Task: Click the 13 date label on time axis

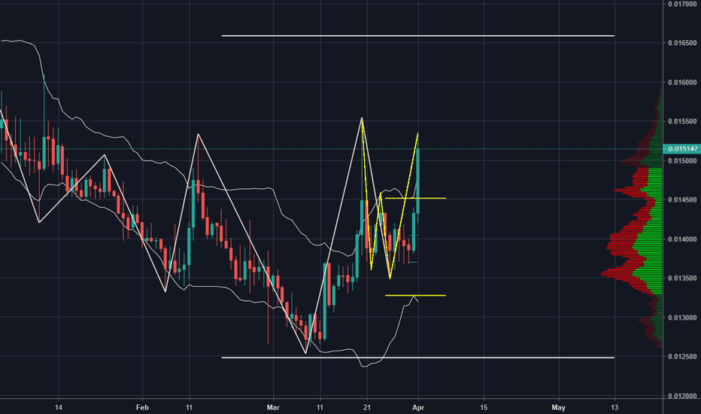Action: (x=615, y=407)
